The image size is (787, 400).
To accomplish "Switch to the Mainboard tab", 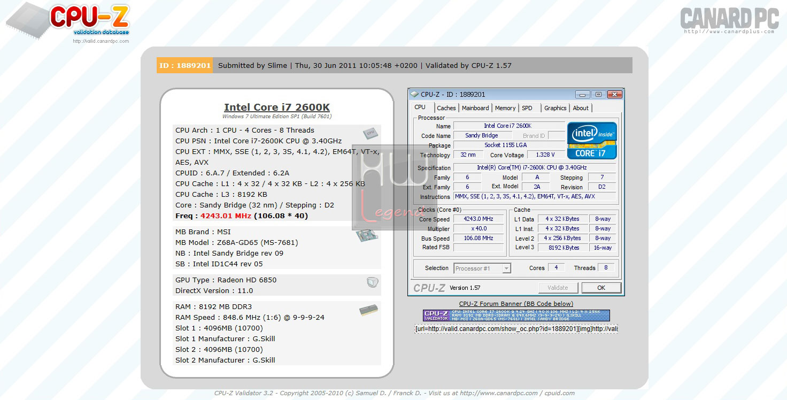I will click(x=475, y=108).
